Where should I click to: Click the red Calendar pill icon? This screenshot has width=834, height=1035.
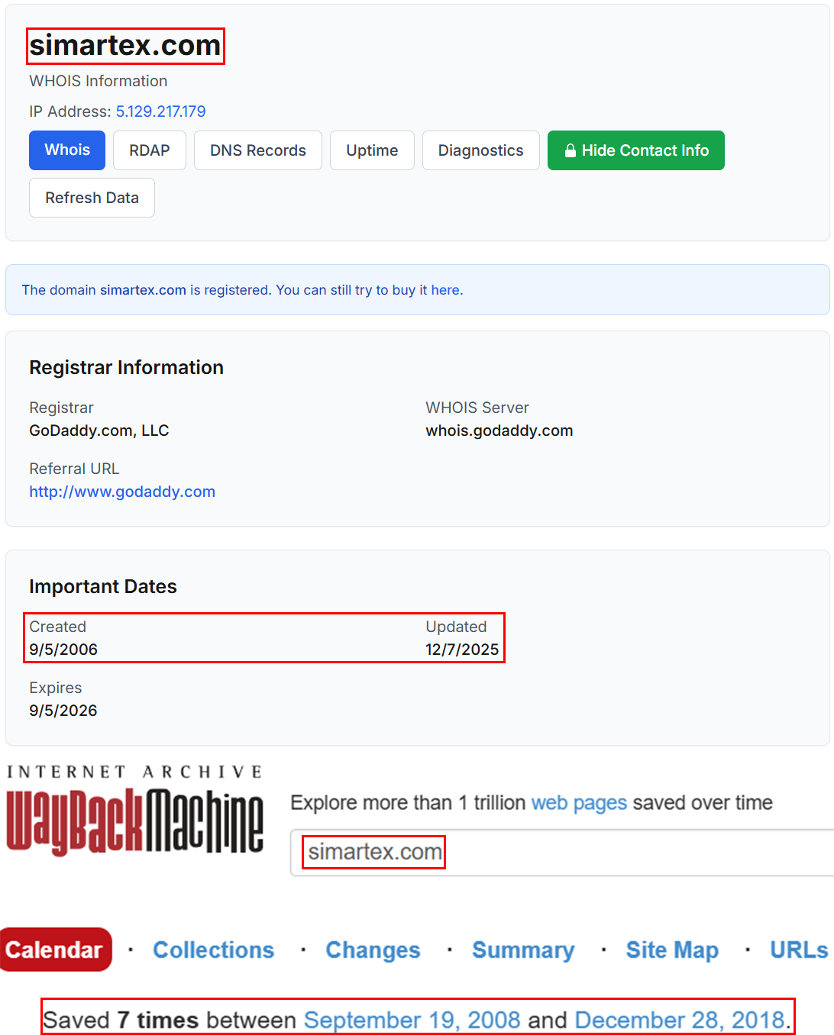click(x=55, y=949)
